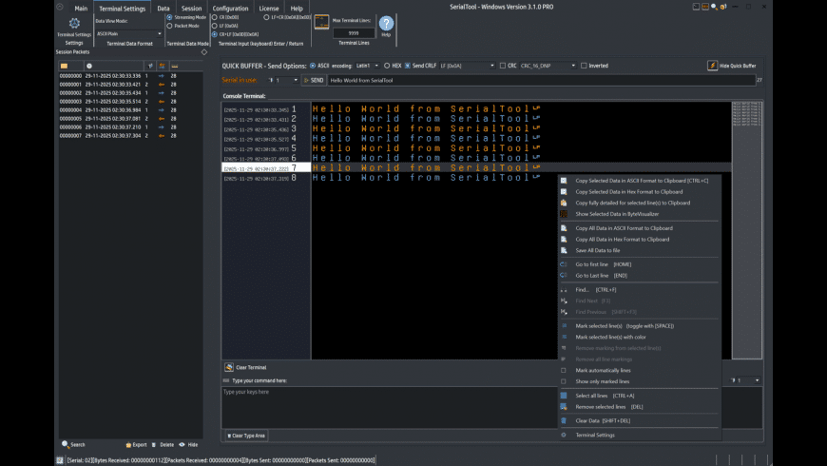Open Terminal Settings gear icon in ribbon
Viewport: 827px width, 466px height.
74,23
